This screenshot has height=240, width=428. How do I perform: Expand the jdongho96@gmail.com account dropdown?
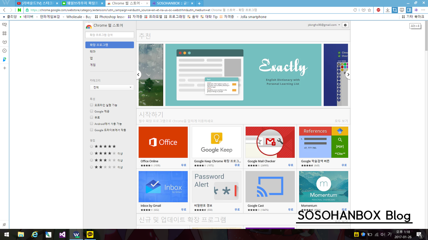(324, 25)
